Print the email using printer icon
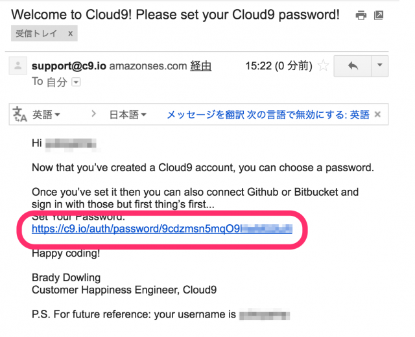 click(x=361, y=16)
